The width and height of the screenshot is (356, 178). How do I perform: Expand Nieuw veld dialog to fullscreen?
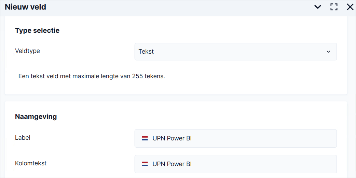coord(334,7)
